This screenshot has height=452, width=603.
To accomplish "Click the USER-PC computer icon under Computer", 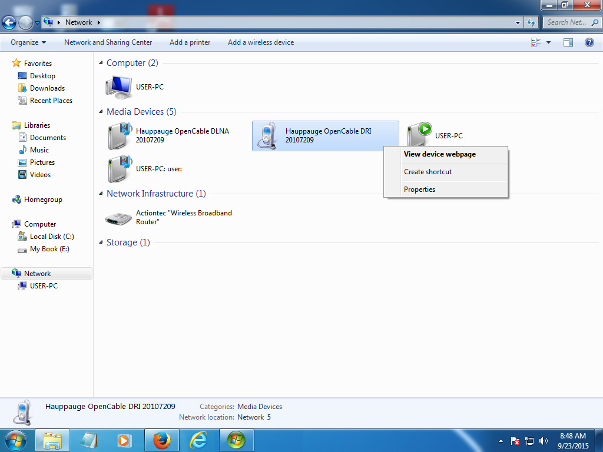I will coord(119,87).
